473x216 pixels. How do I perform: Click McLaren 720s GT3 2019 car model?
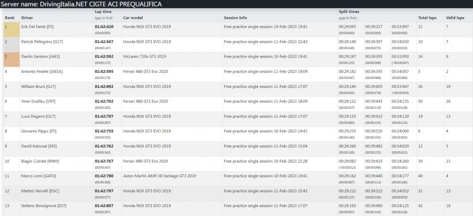click(145, 57)
